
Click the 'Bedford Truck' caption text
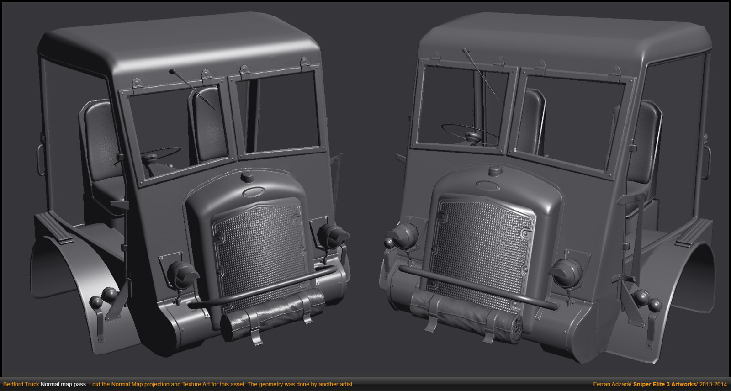pyautogui.click(x=21, y=384)
